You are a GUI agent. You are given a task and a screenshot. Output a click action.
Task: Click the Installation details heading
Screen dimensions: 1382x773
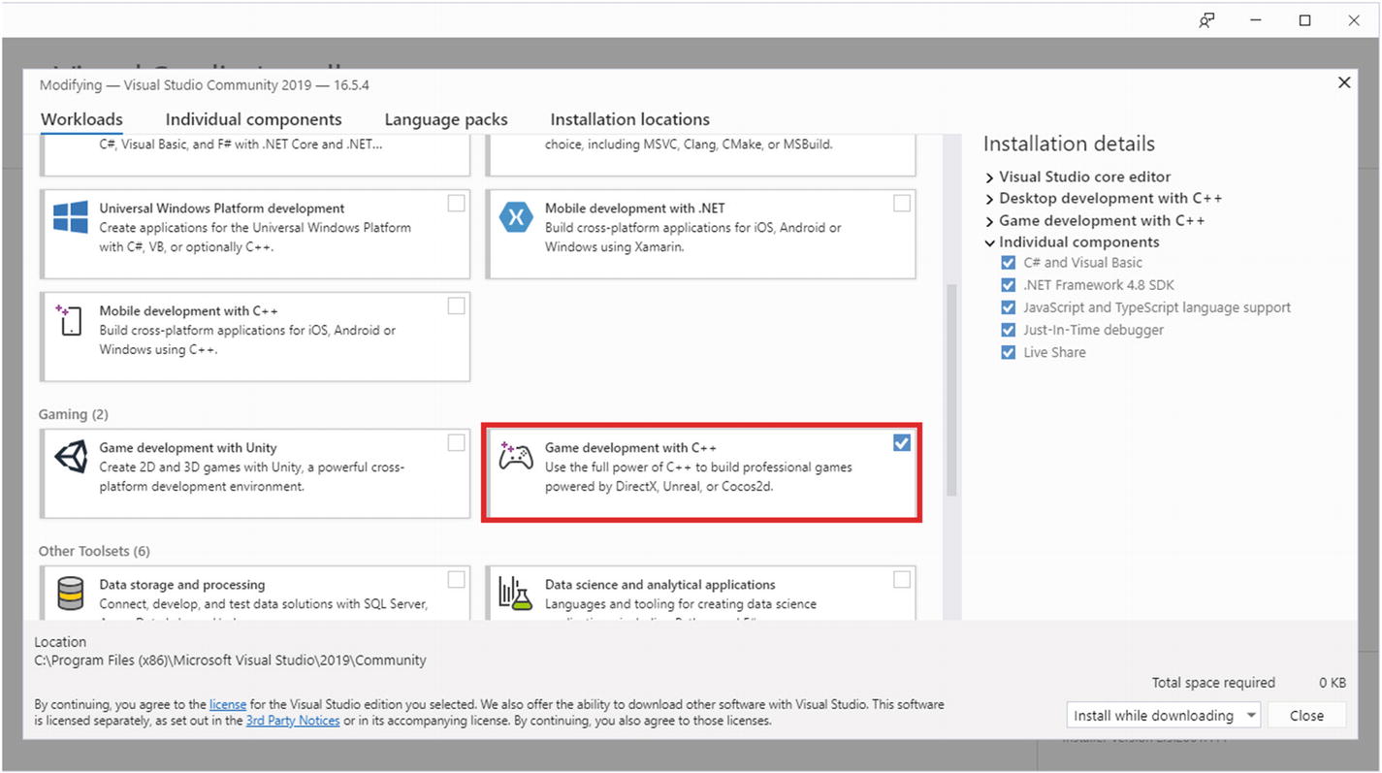click(x=1069, y=144)
